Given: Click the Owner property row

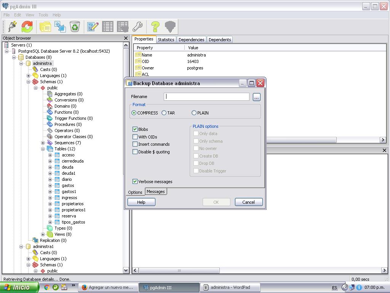Looking at the screenshot, I should click(260, 68).
